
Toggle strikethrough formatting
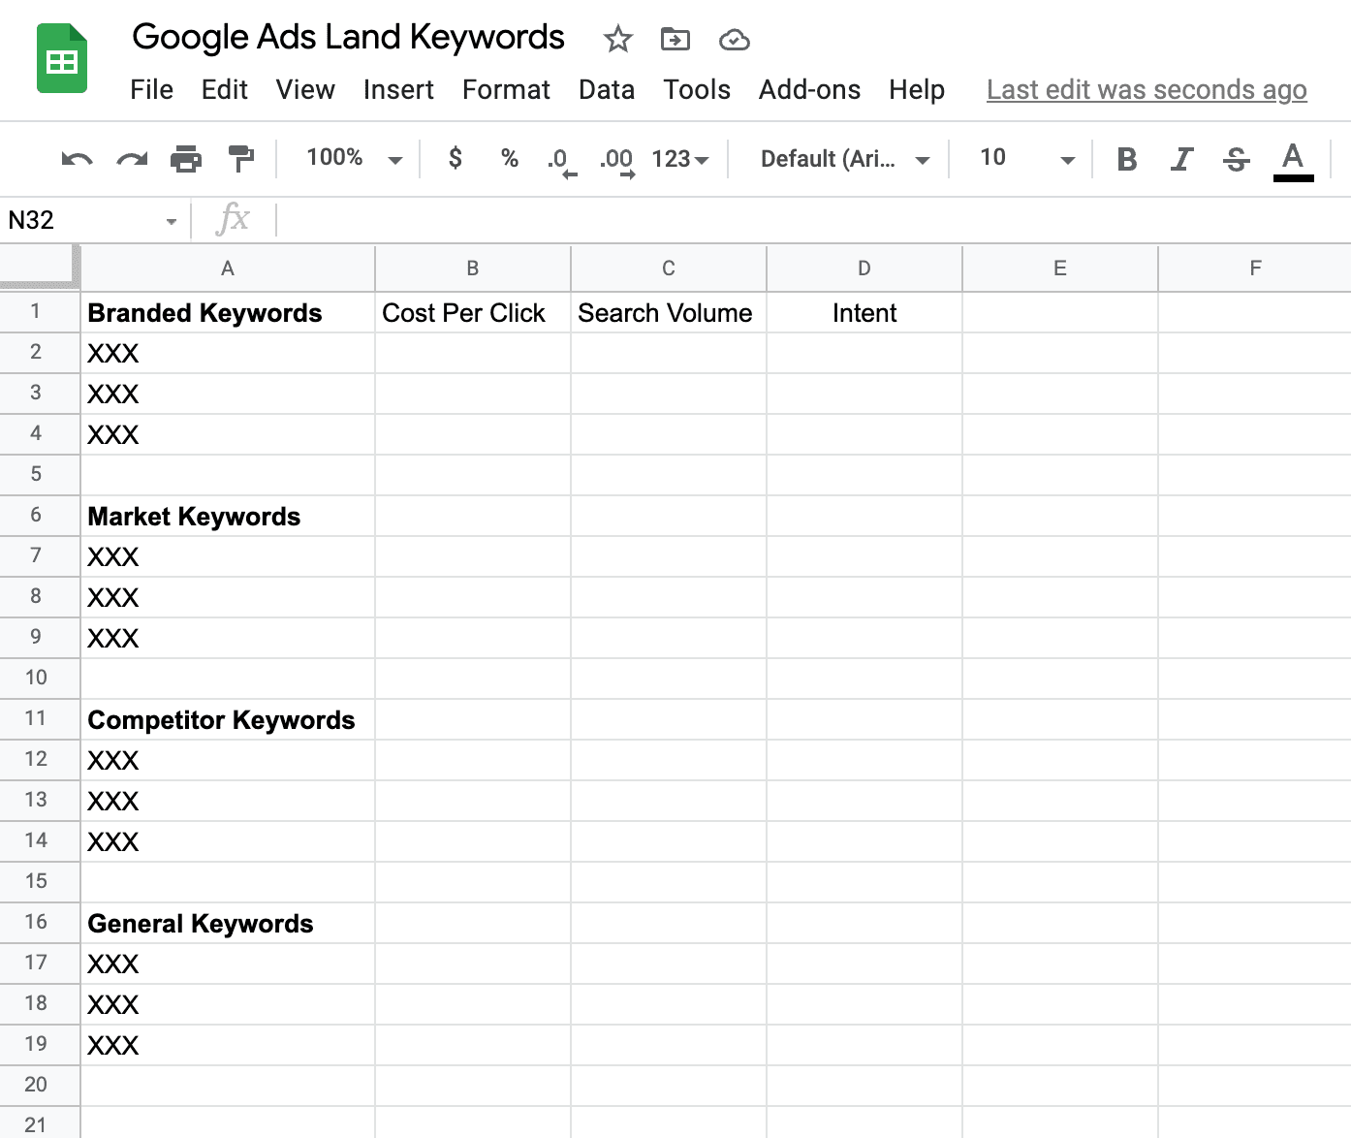tap(1236, 159)
